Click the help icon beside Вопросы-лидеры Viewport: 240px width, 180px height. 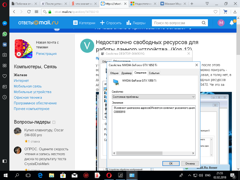coord(54,122)
